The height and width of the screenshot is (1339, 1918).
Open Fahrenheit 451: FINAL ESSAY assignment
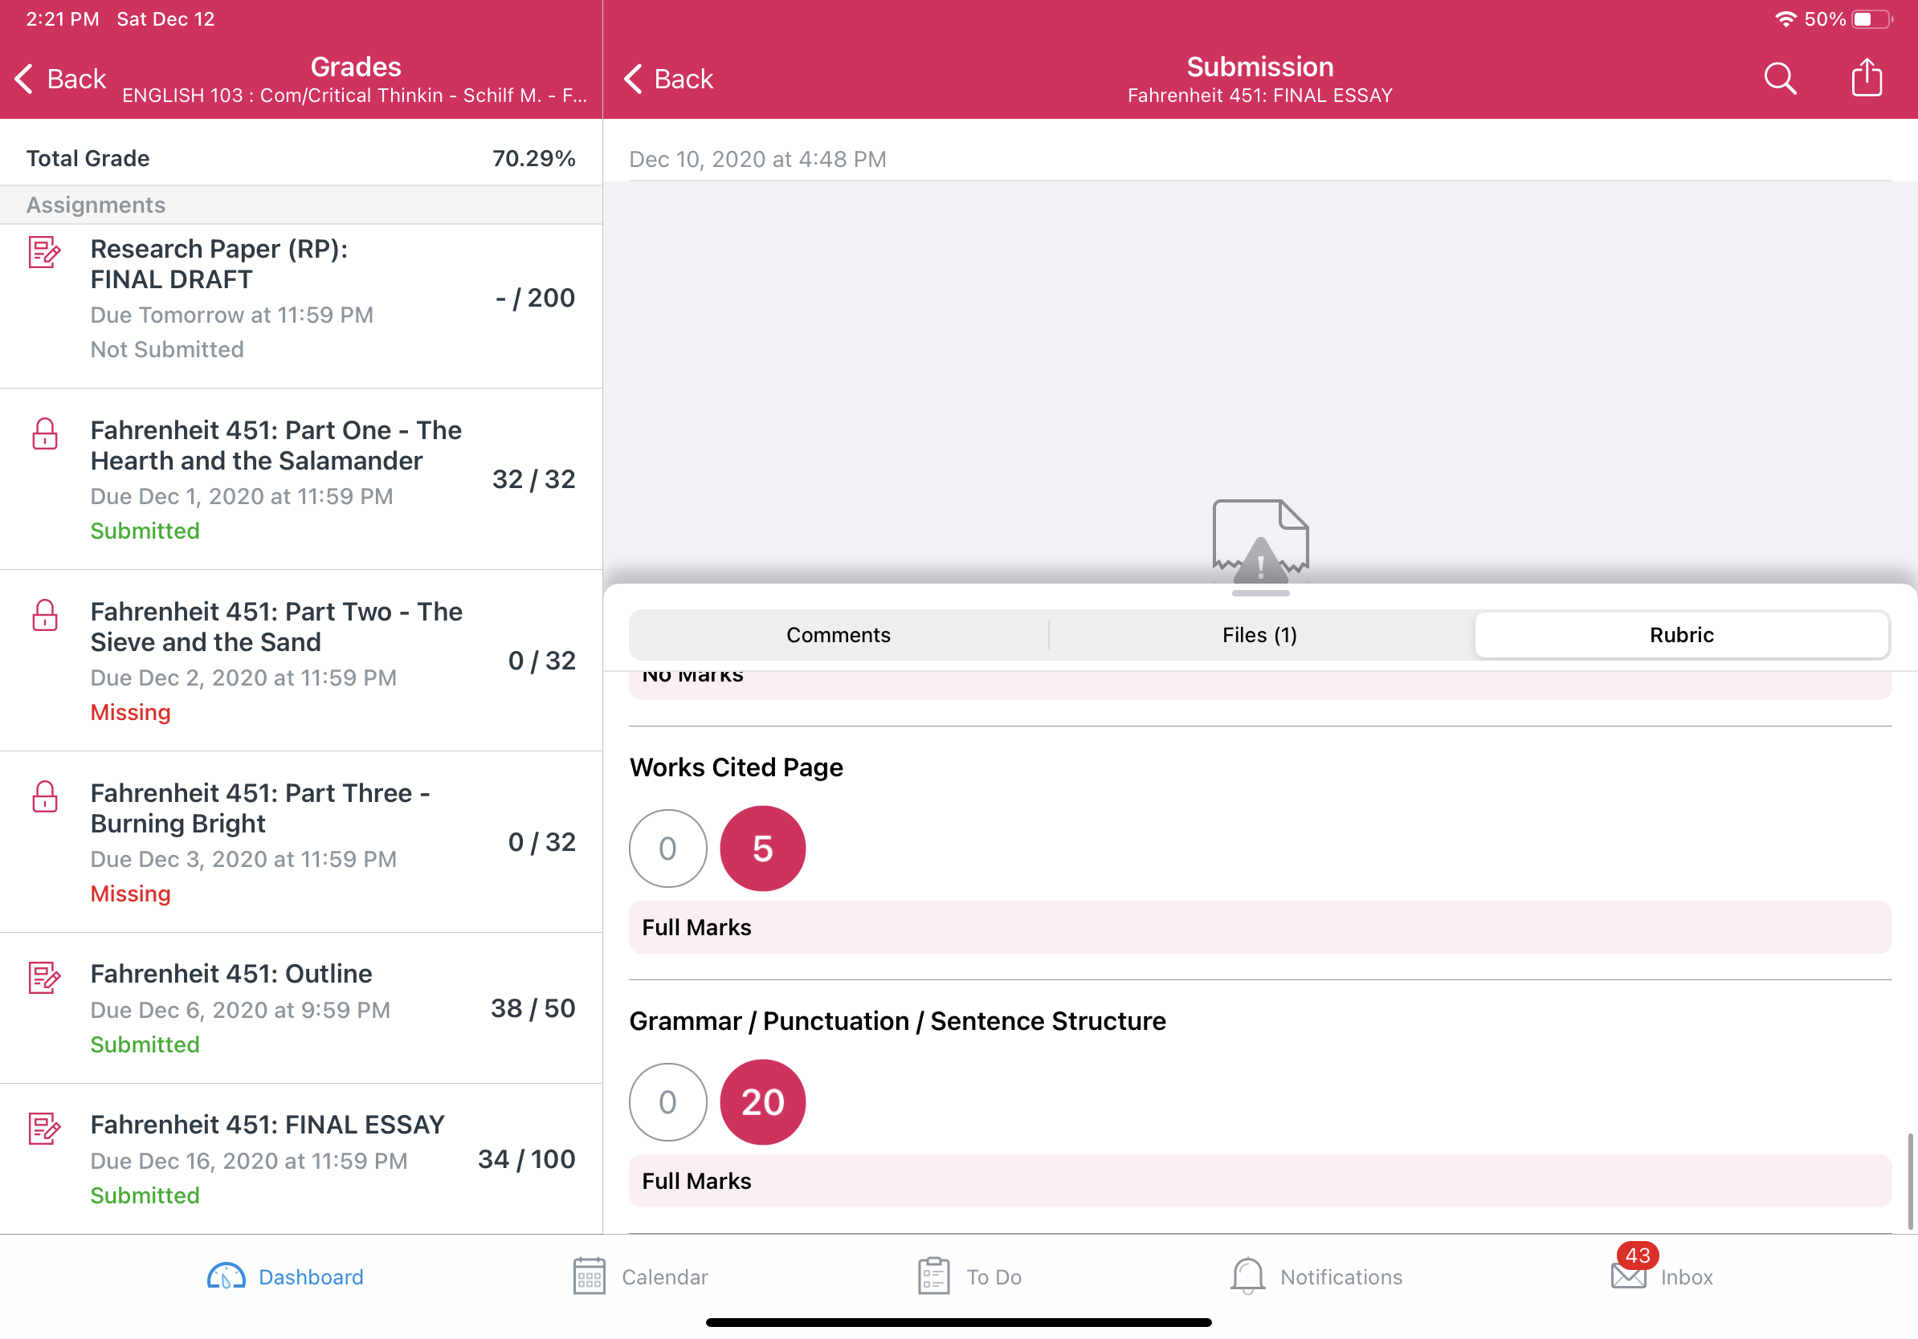300,1158
